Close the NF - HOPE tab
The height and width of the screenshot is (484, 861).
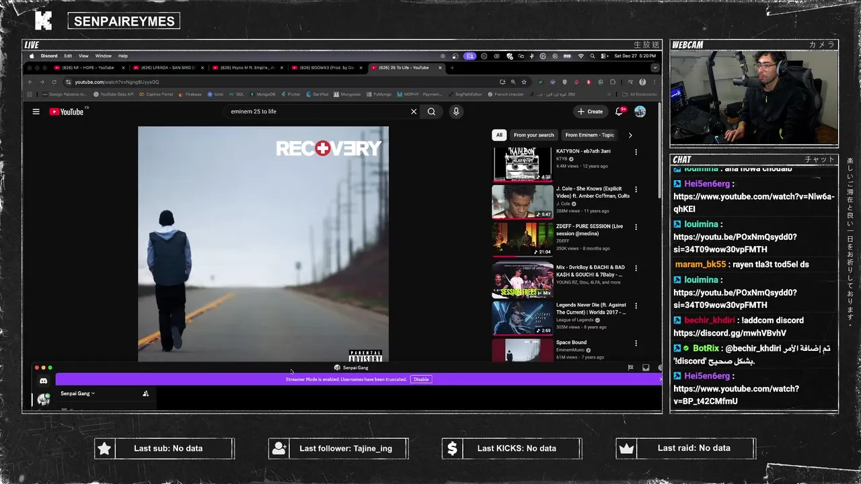tap(123, 68)
